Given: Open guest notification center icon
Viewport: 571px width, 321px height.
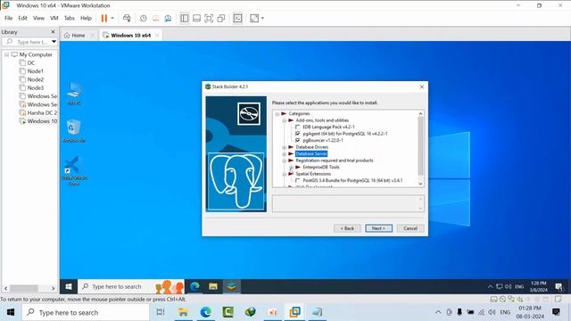Looking at the screenshot, I should point(559,287).
